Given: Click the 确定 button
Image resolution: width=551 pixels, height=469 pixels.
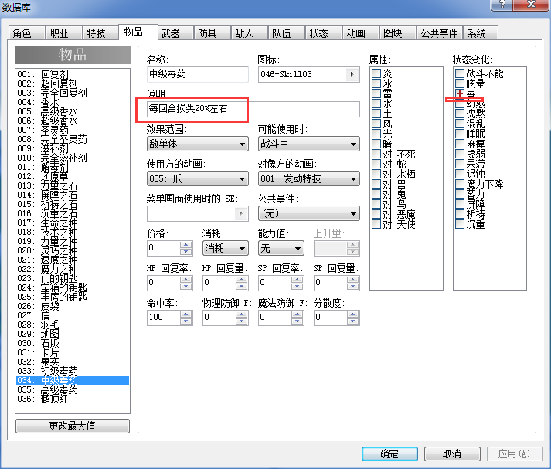Looking at the screenshot, I should click(389, 454).
